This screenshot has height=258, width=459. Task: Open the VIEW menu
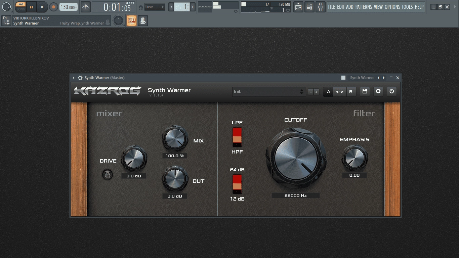tap(378, 7)
